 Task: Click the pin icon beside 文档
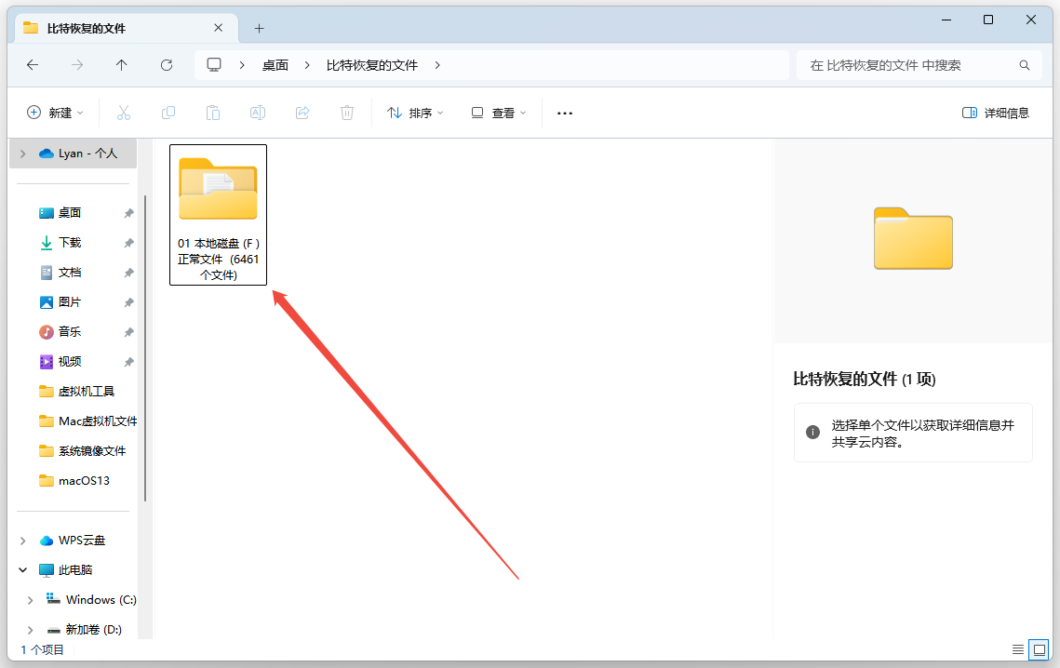pos(128,273)
